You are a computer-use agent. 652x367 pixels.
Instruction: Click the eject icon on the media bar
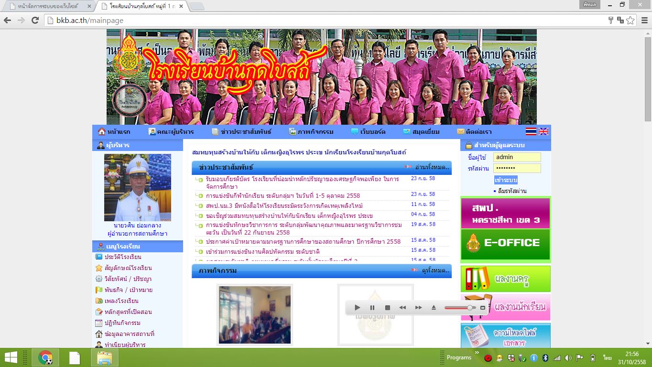point(434,308)
